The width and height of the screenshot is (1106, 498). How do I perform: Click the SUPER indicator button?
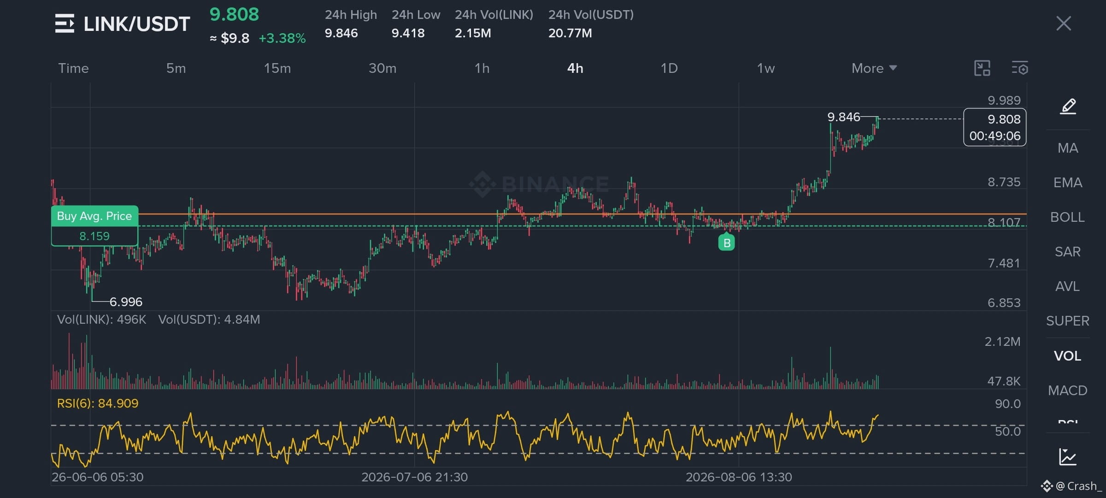(x=1068, y=321)
